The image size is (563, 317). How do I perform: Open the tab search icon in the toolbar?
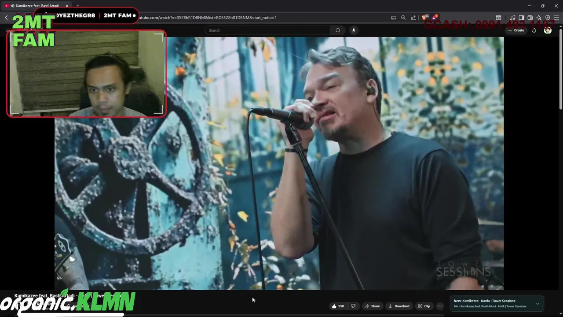click(498, 18)
